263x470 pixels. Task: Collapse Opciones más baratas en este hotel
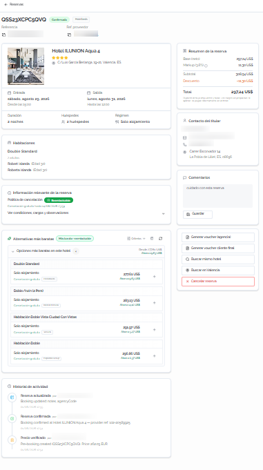[x=12, y=251]
